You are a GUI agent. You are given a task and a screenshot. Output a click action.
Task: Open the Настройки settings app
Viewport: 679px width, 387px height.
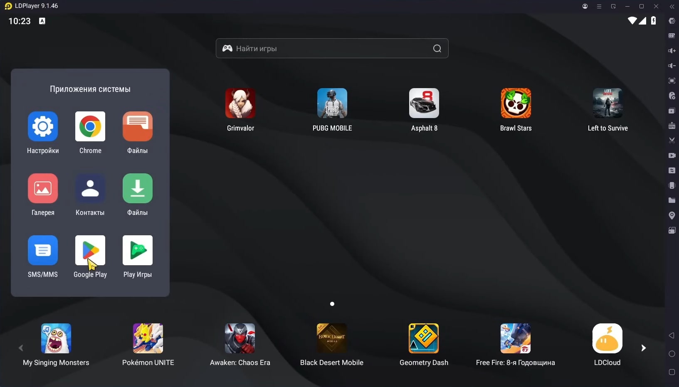43,127
